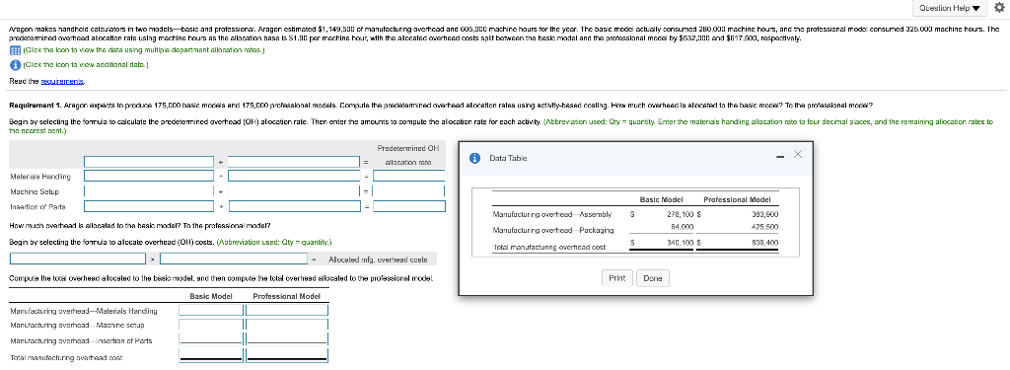Image resolution: width=1010 pixels, height=370 pixels.
Task: Click Basic Model Materials Handling overhead cell
Action: [x=211, y=310]
